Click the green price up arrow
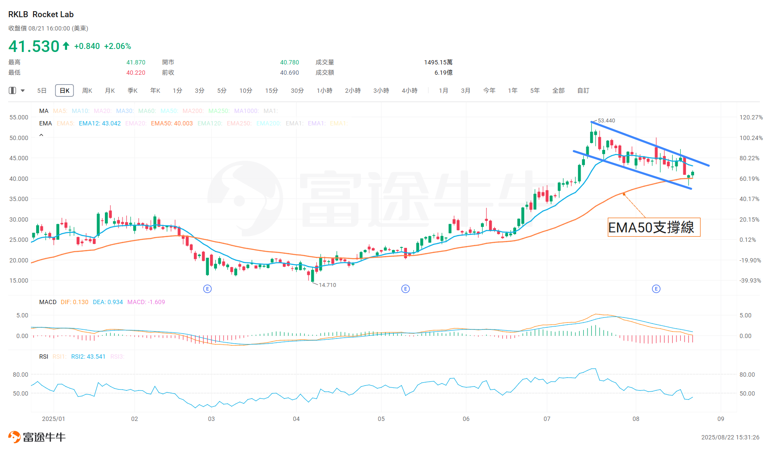Viewport: 768px width, 451px height. pos(66,46)
